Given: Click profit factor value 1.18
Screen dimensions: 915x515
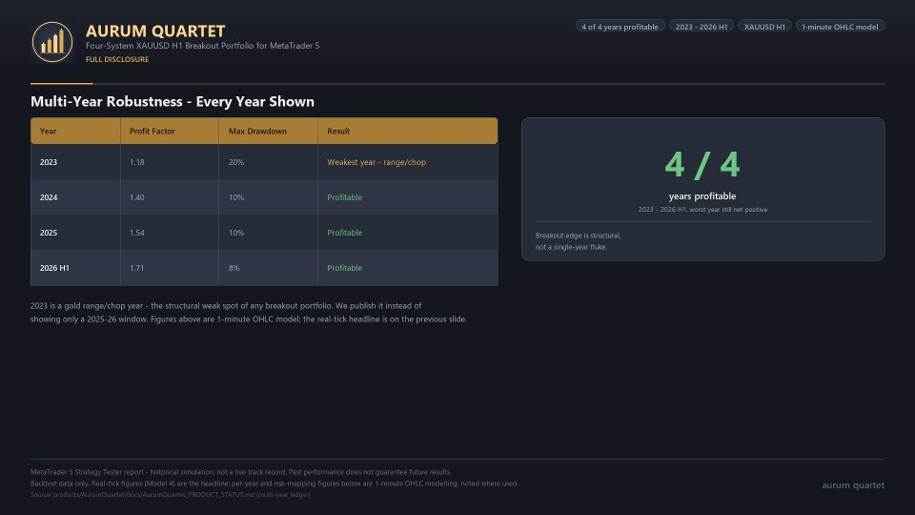Looking at the screenshot, I should [x=136, y=162].
